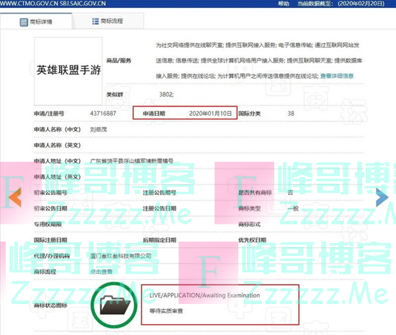Click the 商标详情 tab document icon
Image resolution: width=396 pixels, height=335 pixels.
[24, 22]
